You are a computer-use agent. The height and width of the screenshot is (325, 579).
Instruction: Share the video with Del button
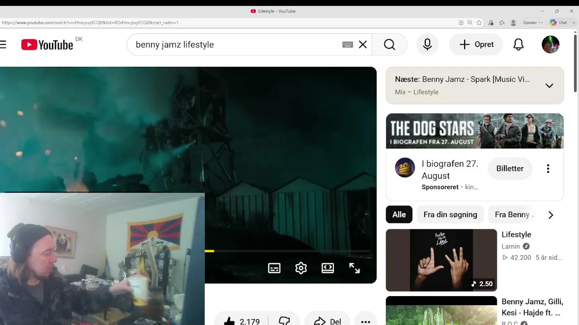click(327, 321)
